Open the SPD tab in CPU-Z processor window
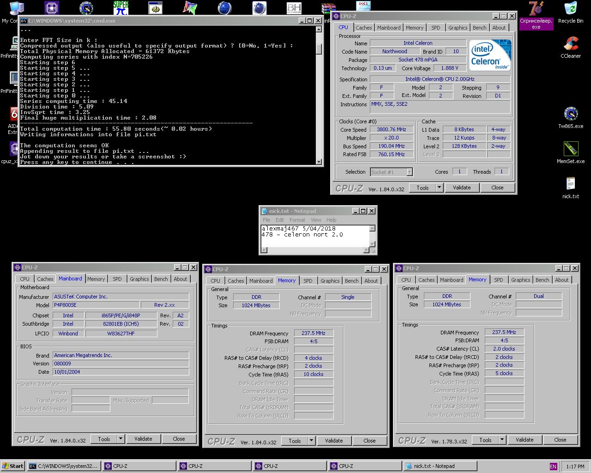591x473 pixels. [436, 28]
